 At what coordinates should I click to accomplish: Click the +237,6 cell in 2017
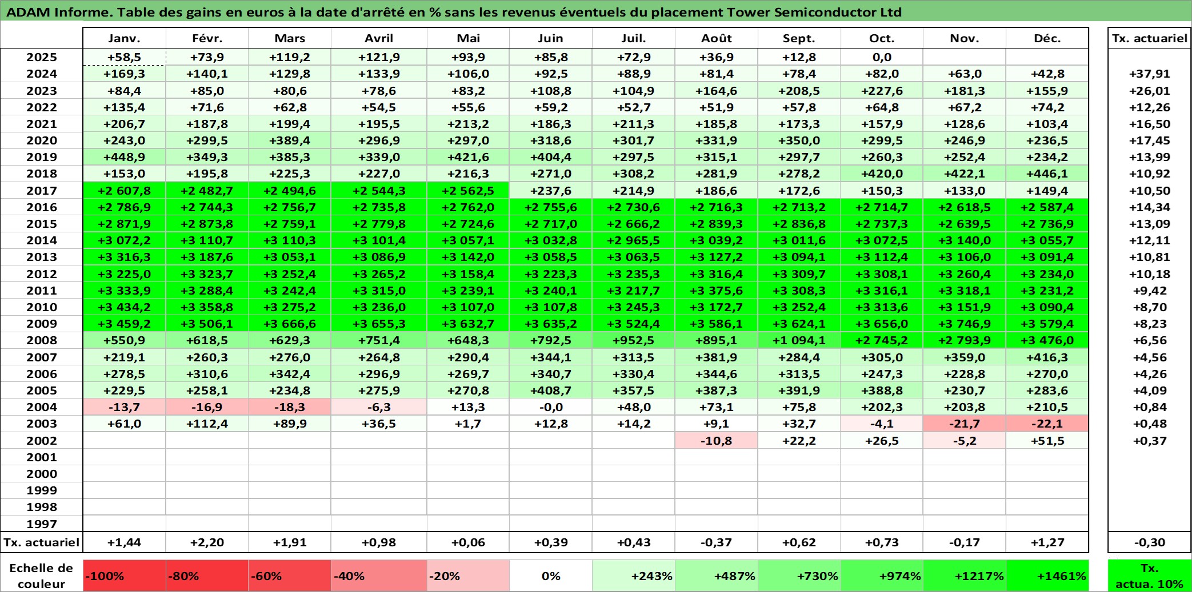pyautogui.click(x=551, y=191)
